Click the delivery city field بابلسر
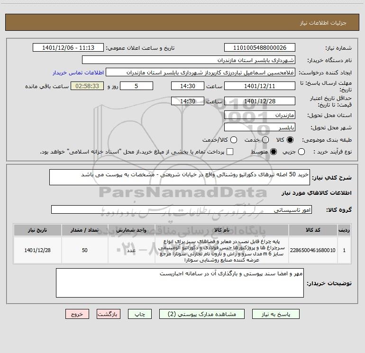 pos(260,127)
